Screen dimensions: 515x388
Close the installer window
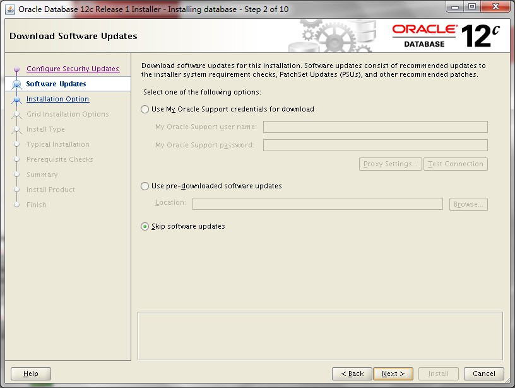(x=496, y=7)
